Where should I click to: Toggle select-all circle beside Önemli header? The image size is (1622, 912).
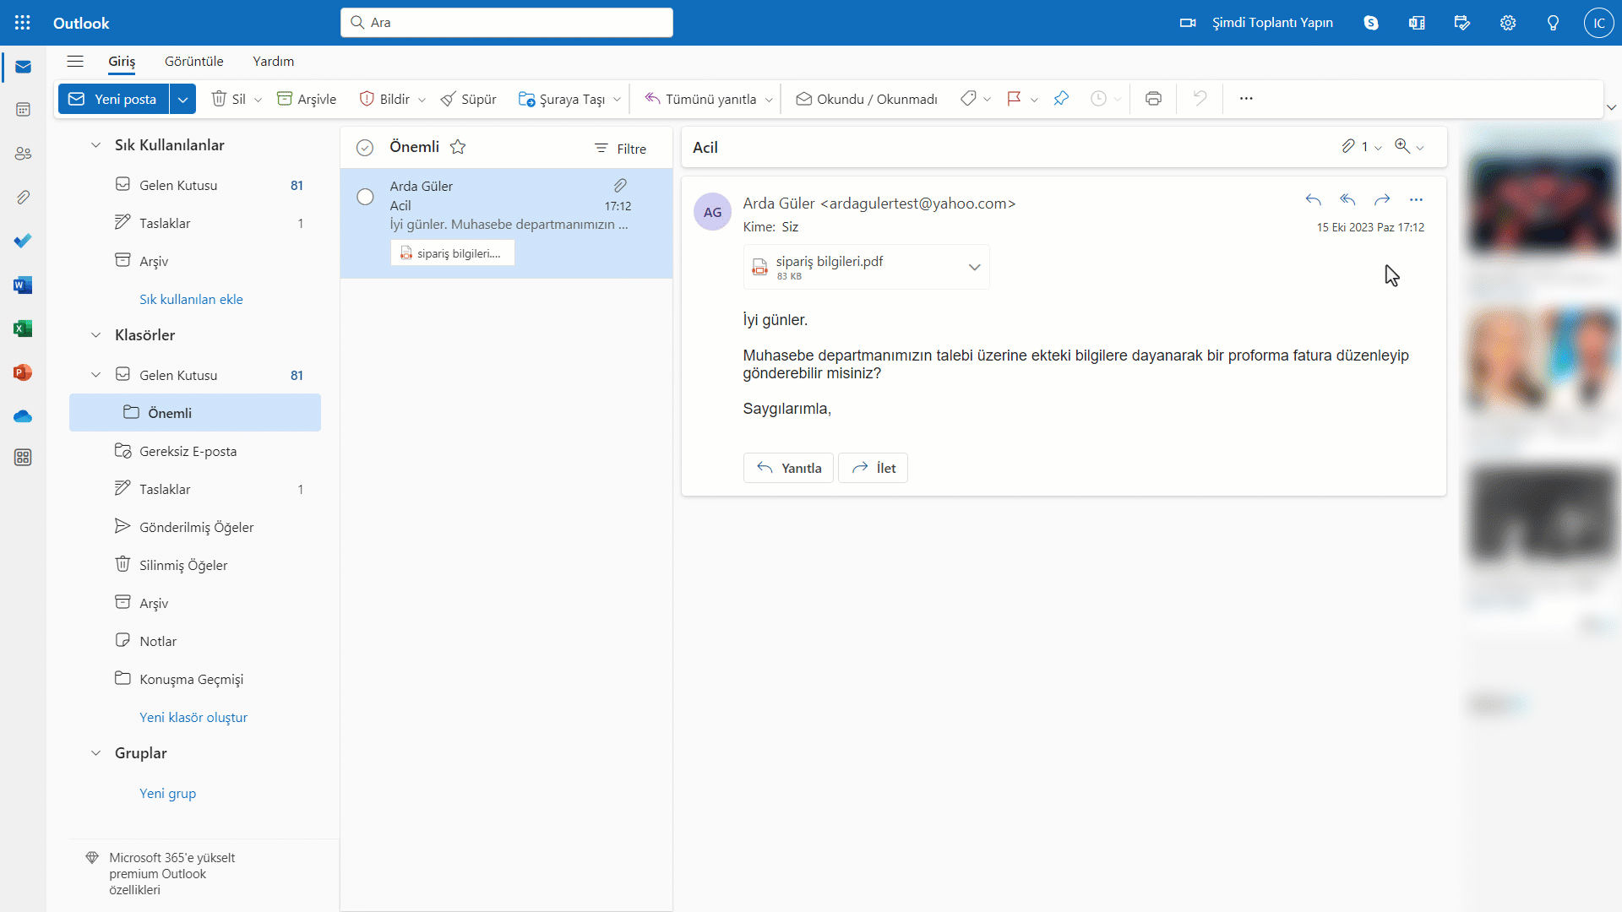tap(365, 148)
